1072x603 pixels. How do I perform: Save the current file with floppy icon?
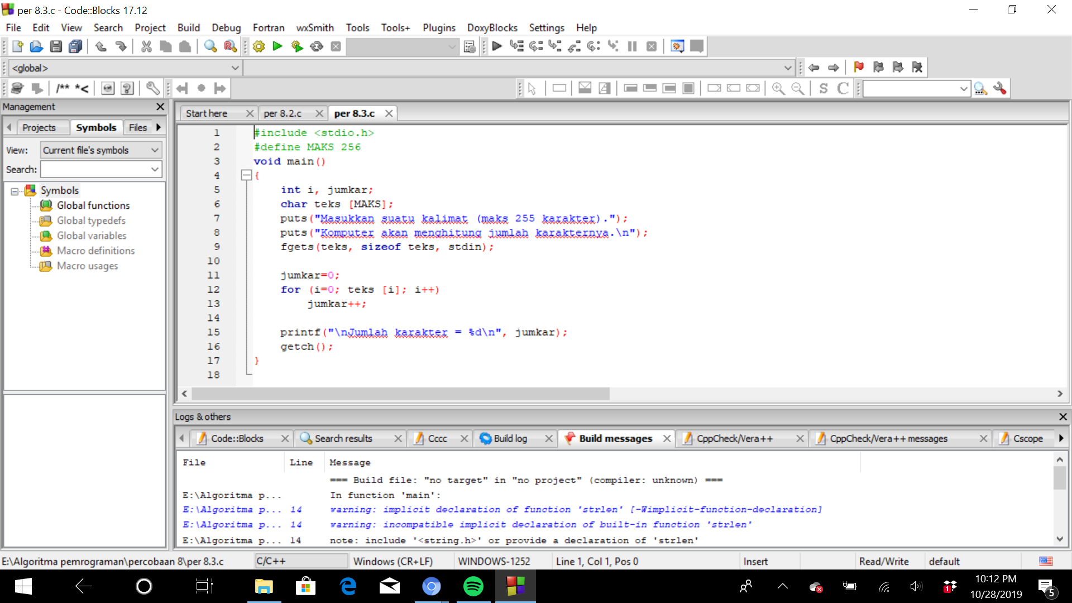pos(56,46)
